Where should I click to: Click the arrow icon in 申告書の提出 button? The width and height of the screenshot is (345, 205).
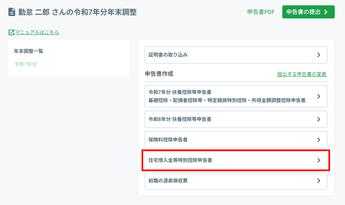point(326,12)
